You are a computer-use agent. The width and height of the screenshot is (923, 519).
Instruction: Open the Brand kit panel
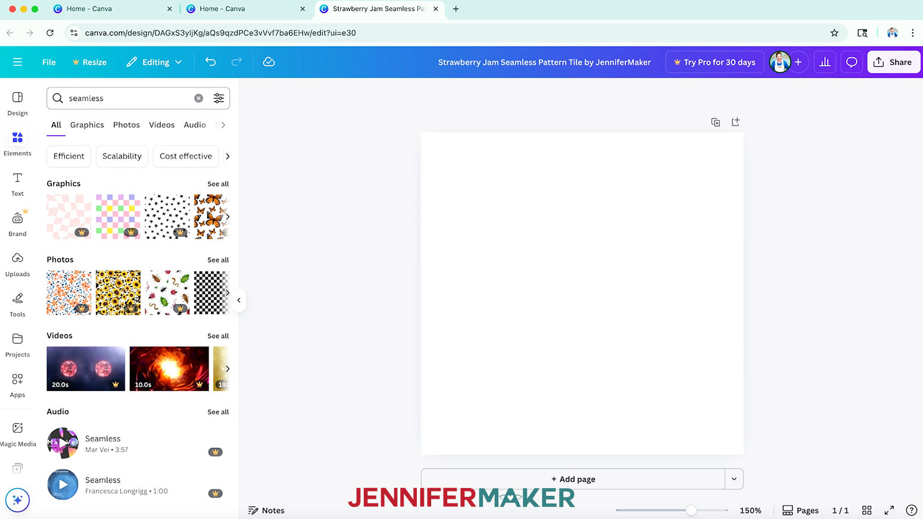point(17,224)
